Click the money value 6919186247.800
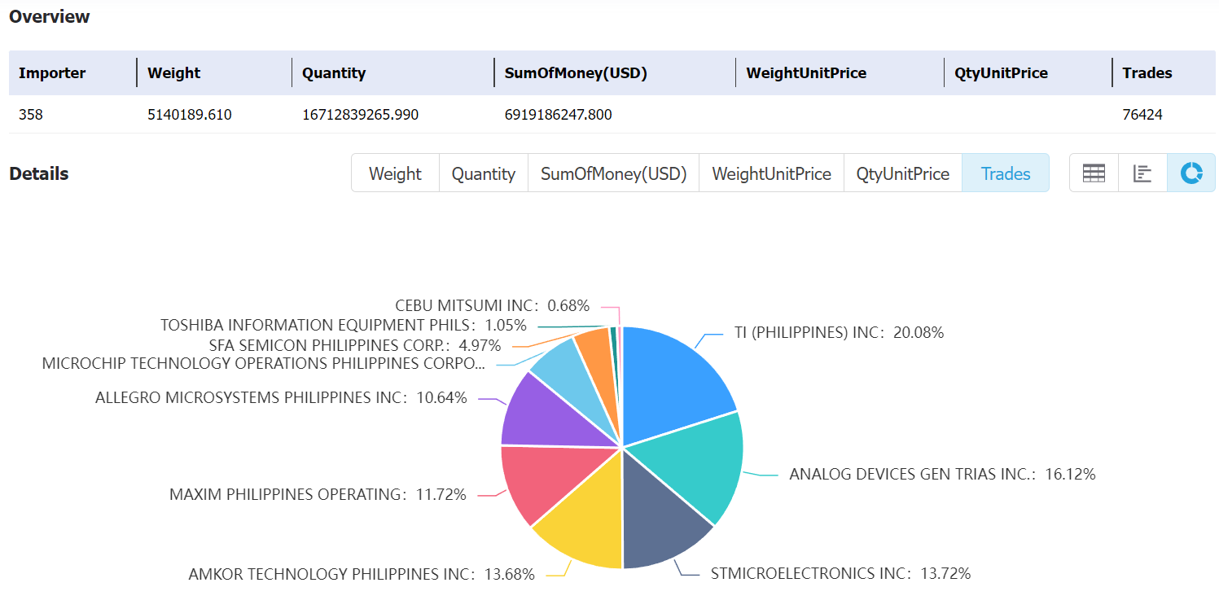The height and width of the screenshot is (609, 1219). (559, 115)
